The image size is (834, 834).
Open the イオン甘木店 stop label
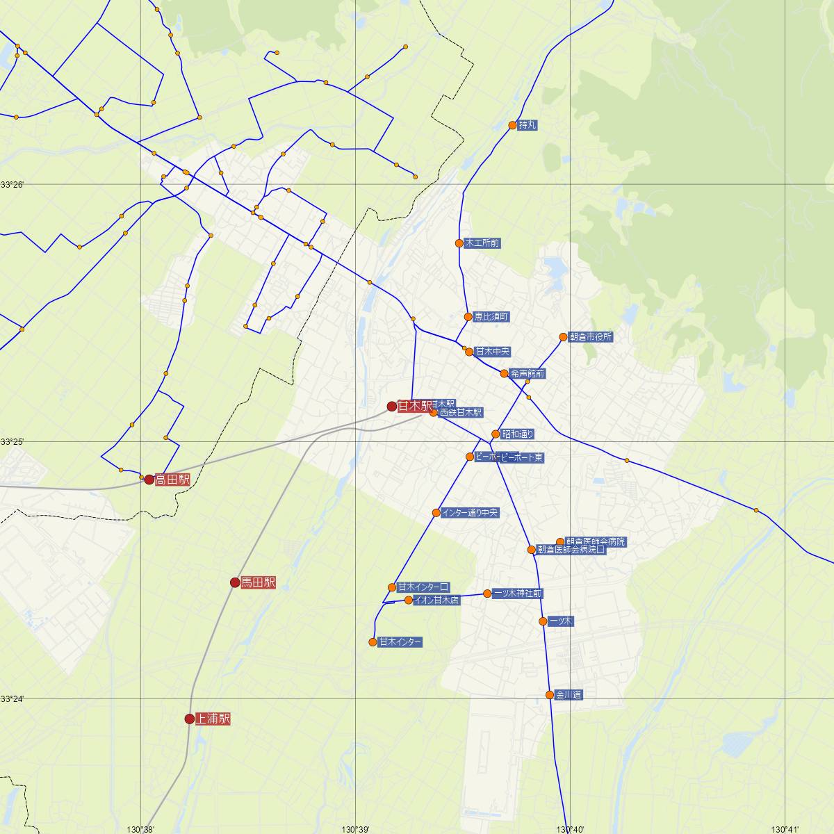point(436,600)
